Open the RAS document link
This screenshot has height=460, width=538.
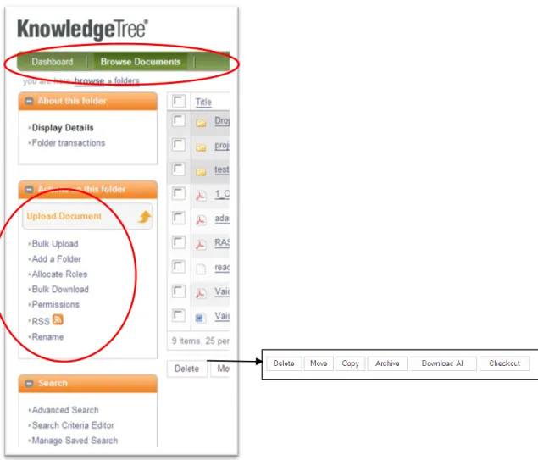point(222,242)
